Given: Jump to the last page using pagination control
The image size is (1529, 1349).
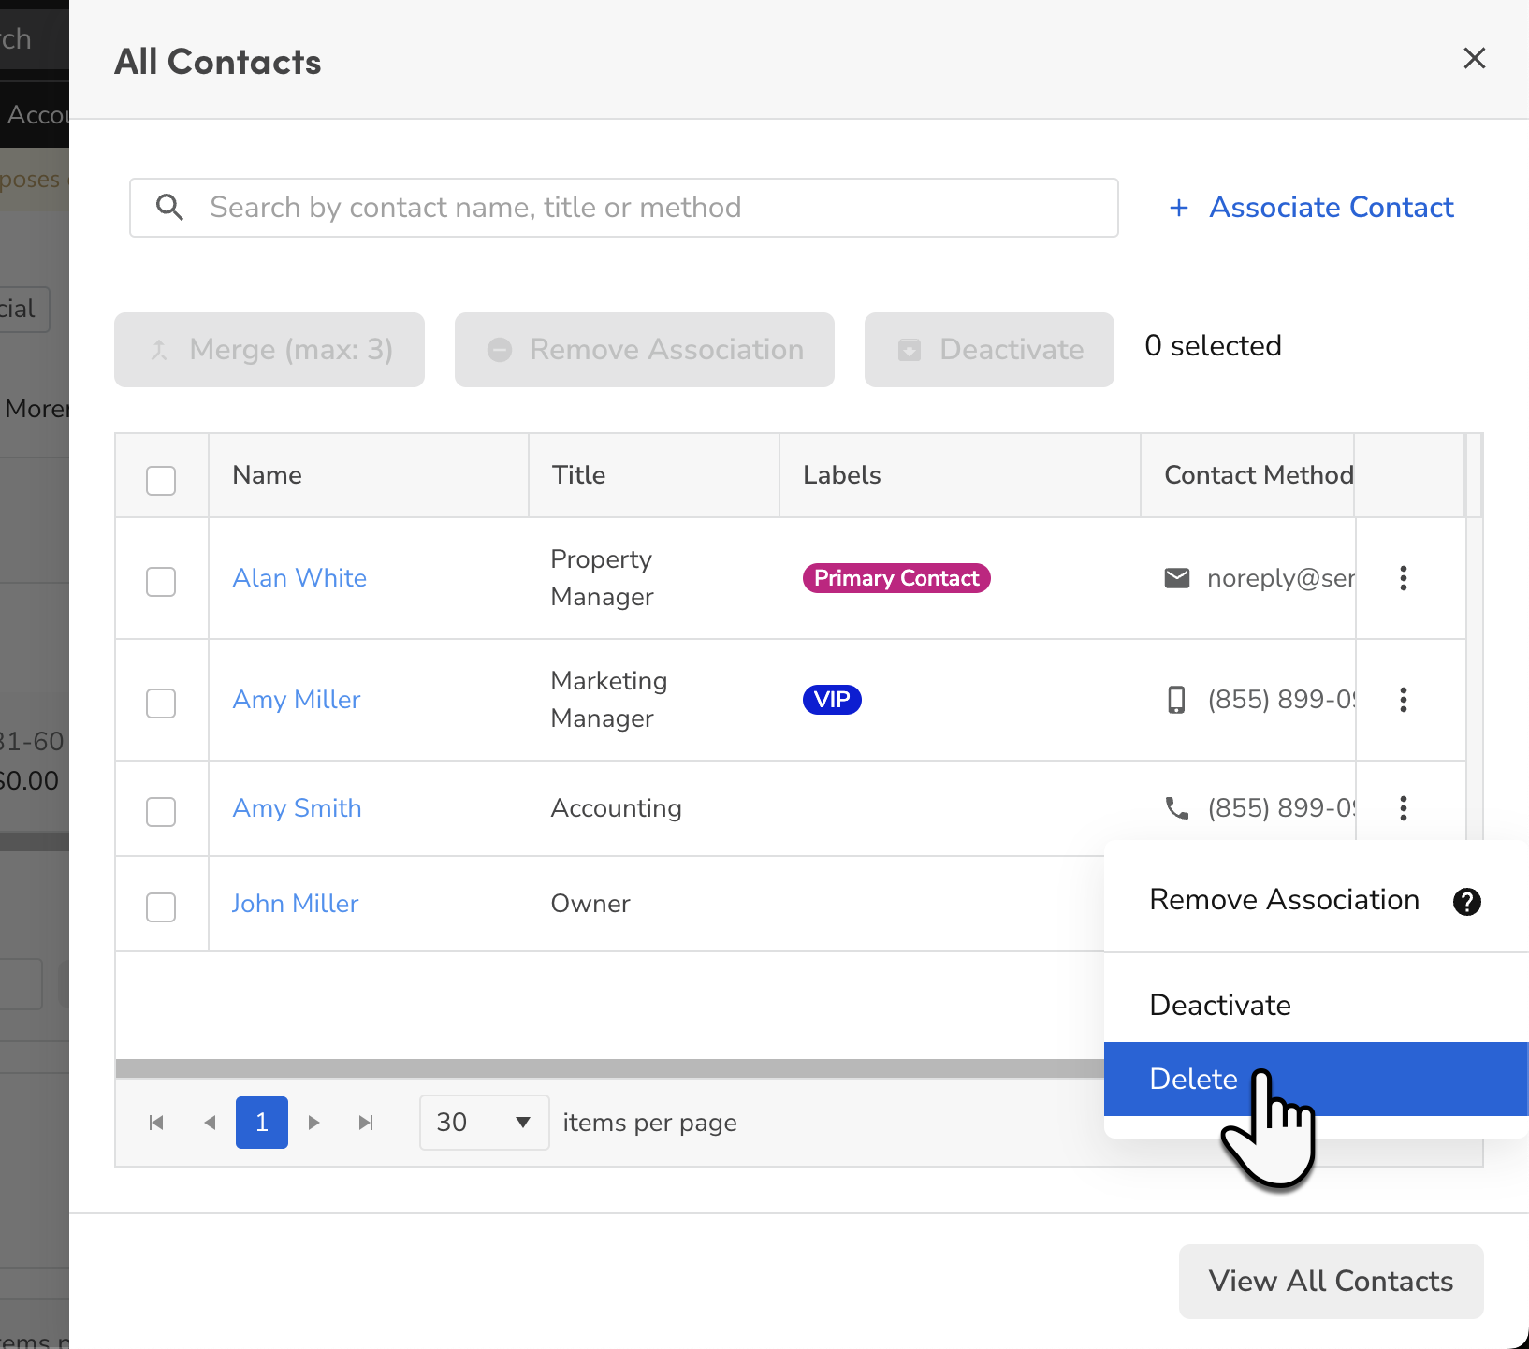Looking at the screenshot, I should pos(365,1123).
